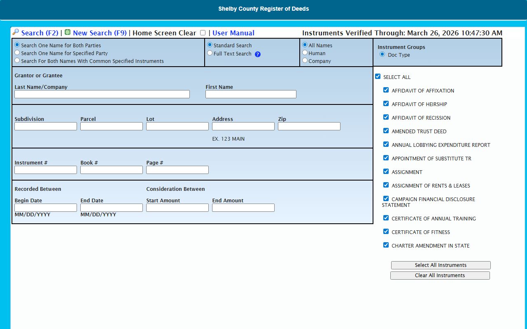Uncheck ASSIGNMENT OF RENTS & LEASES

(x=386, y=185)
